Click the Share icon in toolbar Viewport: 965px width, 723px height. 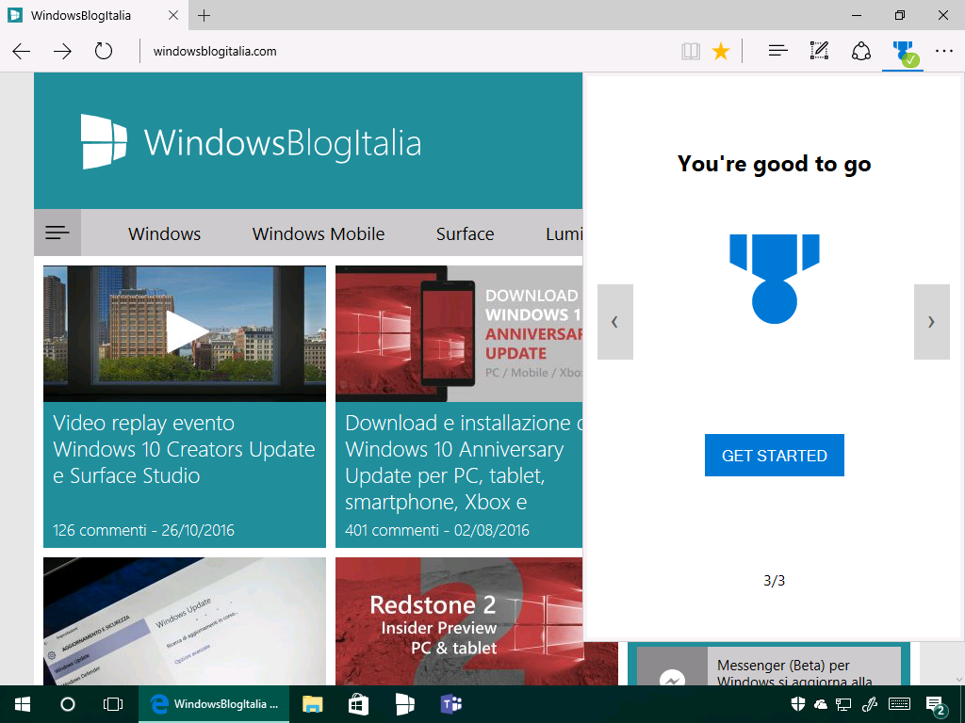point(861,51)
